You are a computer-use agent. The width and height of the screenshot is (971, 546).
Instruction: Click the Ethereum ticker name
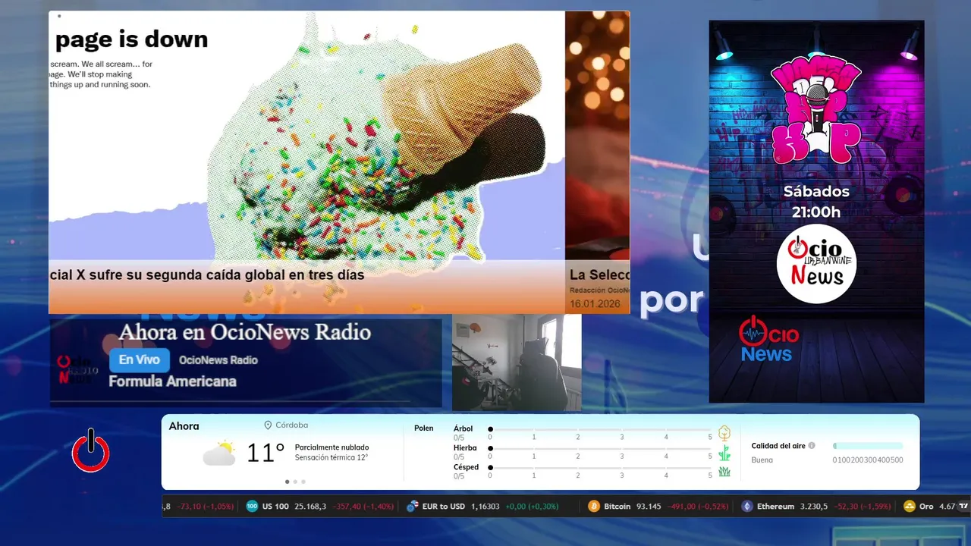point(775,507)
